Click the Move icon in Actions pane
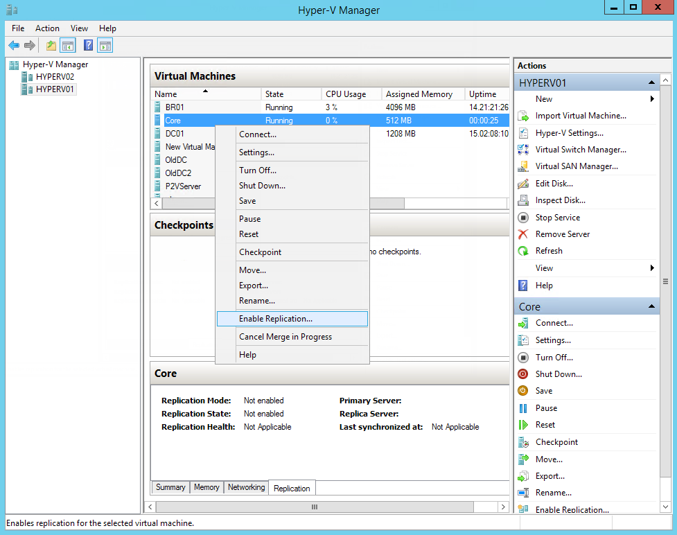This screenshot has width=677, height=535. click(523, 459)
